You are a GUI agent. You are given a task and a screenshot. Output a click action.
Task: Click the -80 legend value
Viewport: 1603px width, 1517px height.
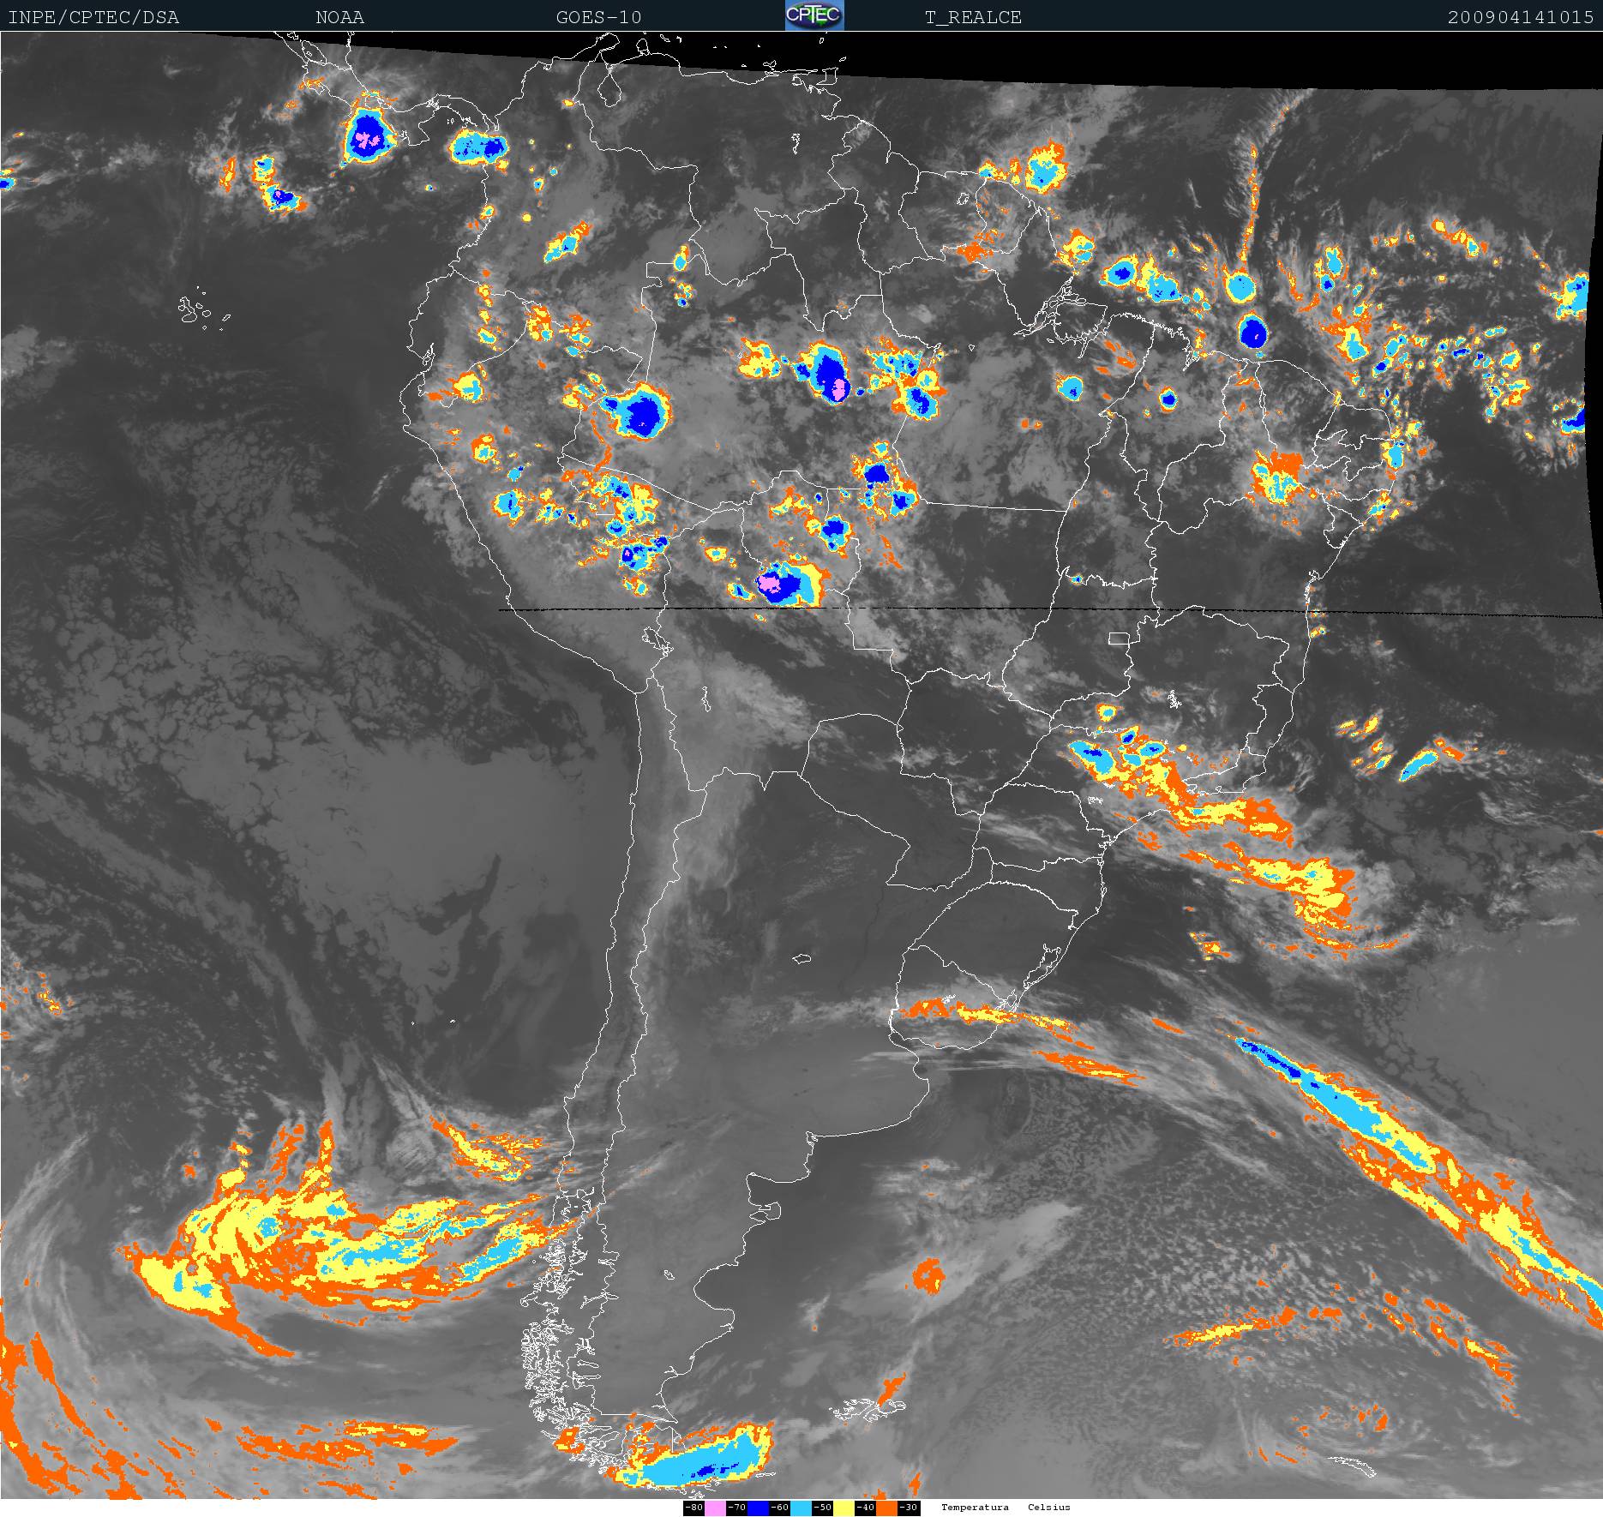pyautogui.click(x=693, y=1508)
